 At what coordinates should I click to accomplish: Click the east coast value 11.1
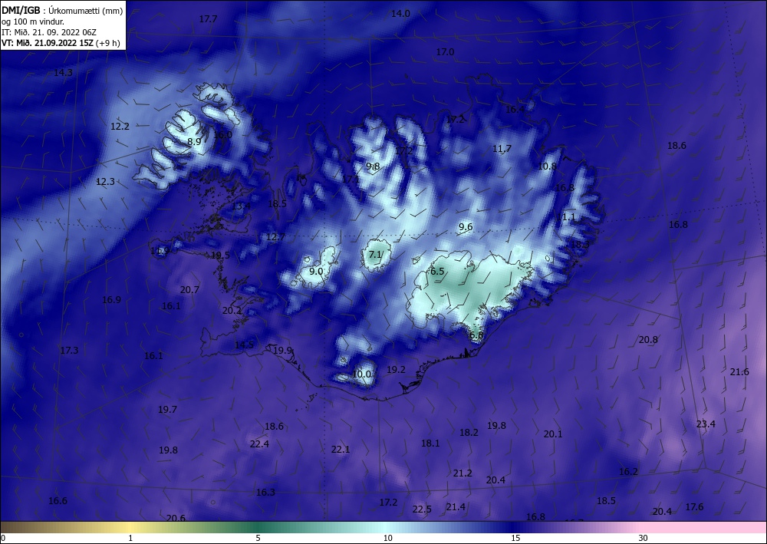[567, 216]
